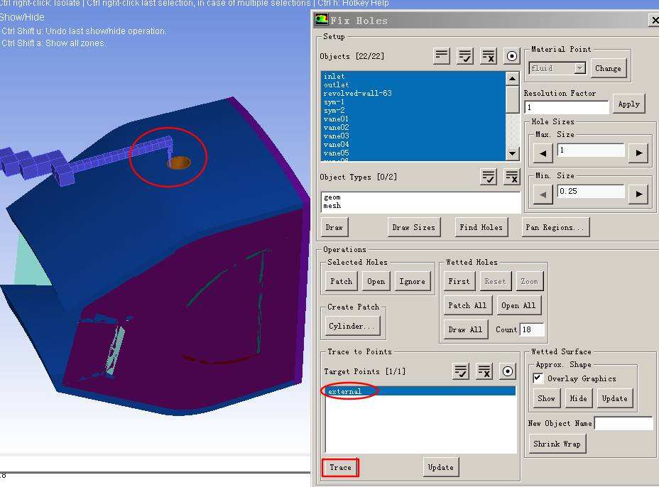659x487 pixels.
Task: Toggle the Overlay Graphics checkbox
Action: tap(538, 378)
